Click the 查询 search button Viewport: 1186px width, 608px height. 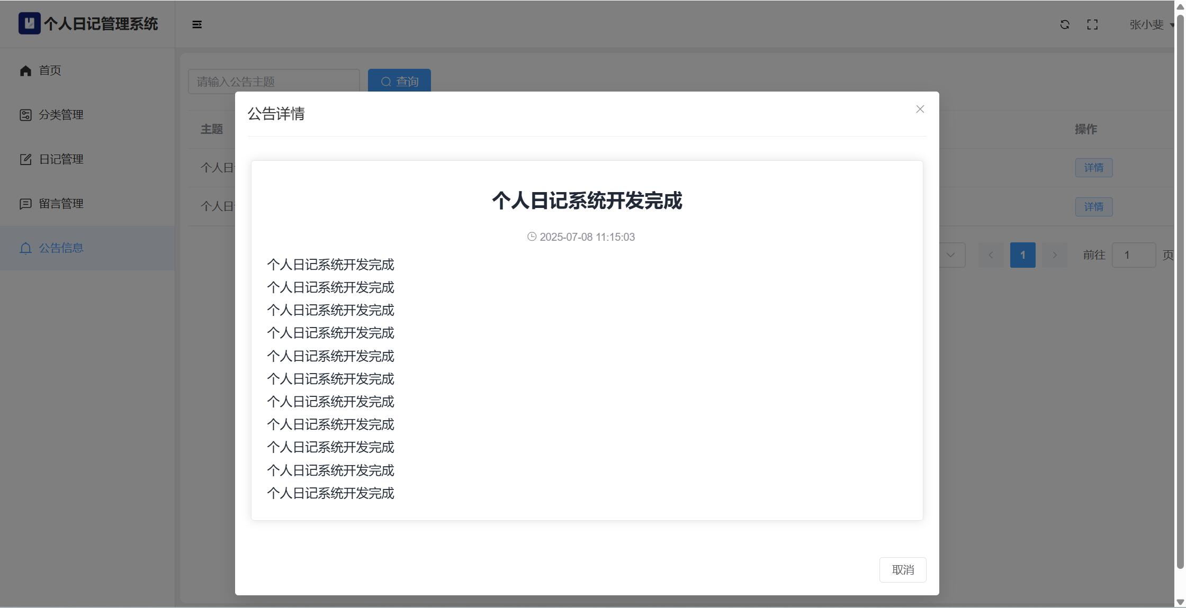[399, 81]
